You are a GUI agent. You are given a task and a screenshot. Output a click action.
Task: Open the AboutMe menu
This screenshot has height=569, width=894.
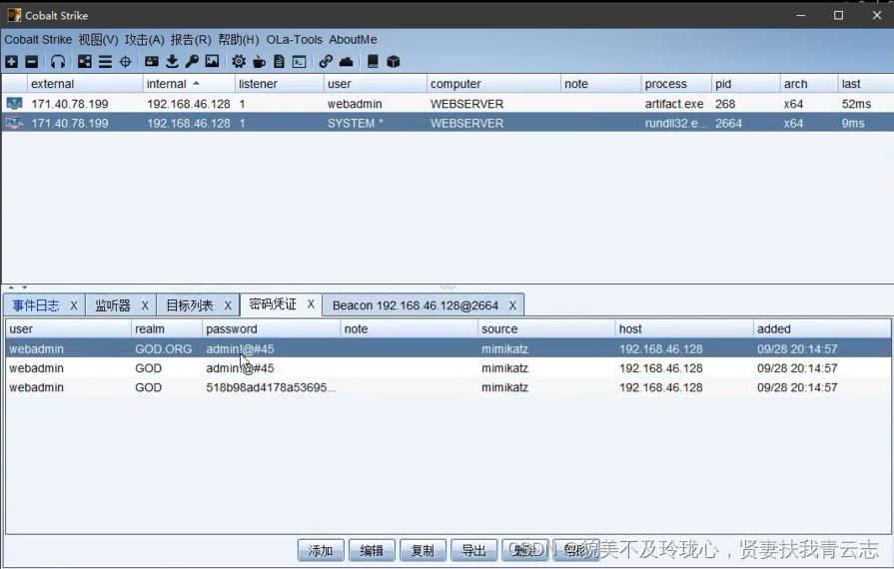pyautogui.click(x=353, y=39)
